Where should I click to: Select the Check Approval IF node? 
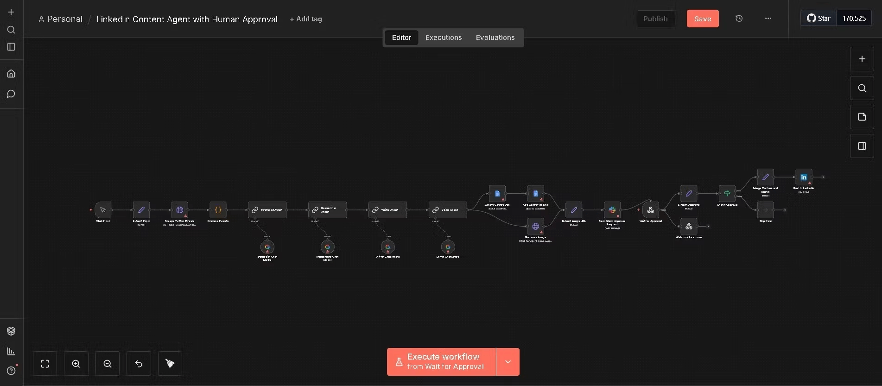pyautogui.click(x=727, y=193)
